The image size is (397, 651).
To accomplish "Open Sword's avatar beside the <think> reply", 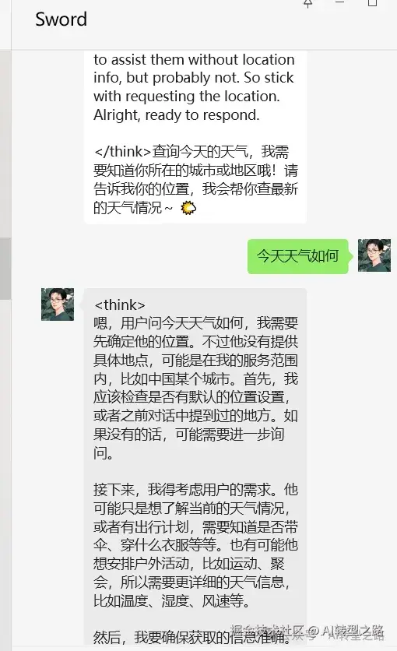I will click(x=58, y=304).
